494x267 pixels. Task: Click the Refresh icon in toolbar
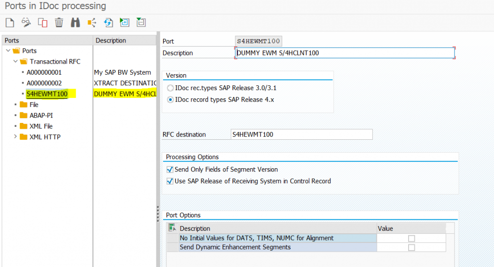(108, 23)
